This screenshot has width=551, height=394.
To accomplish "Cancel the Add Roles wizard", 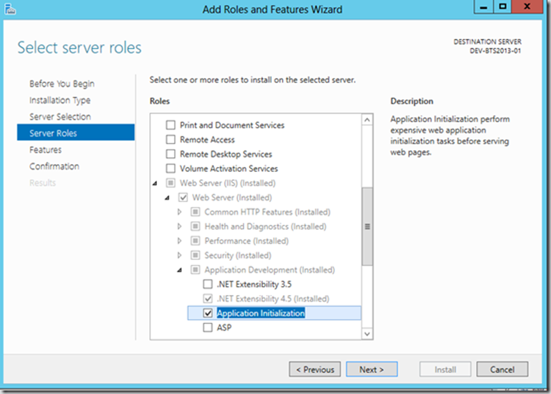I will [x=502, y=370].
